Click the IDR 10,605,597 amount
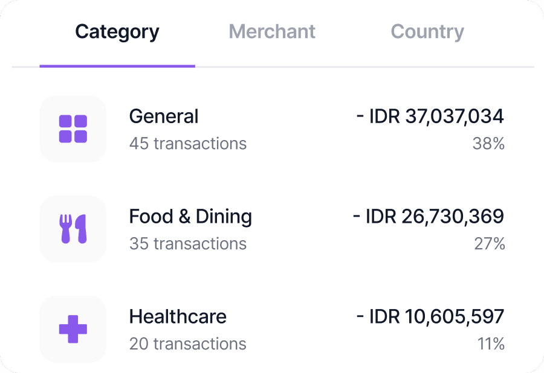This screenshot has width=544, height=373. pyautogui.click(x=430, y=316)
